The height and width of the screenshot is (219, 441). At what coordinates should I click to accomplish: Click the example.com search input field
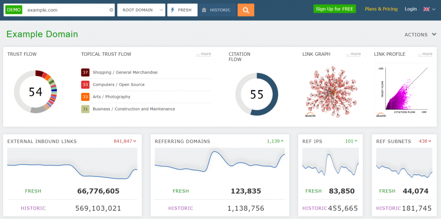[x=66, y=10]
